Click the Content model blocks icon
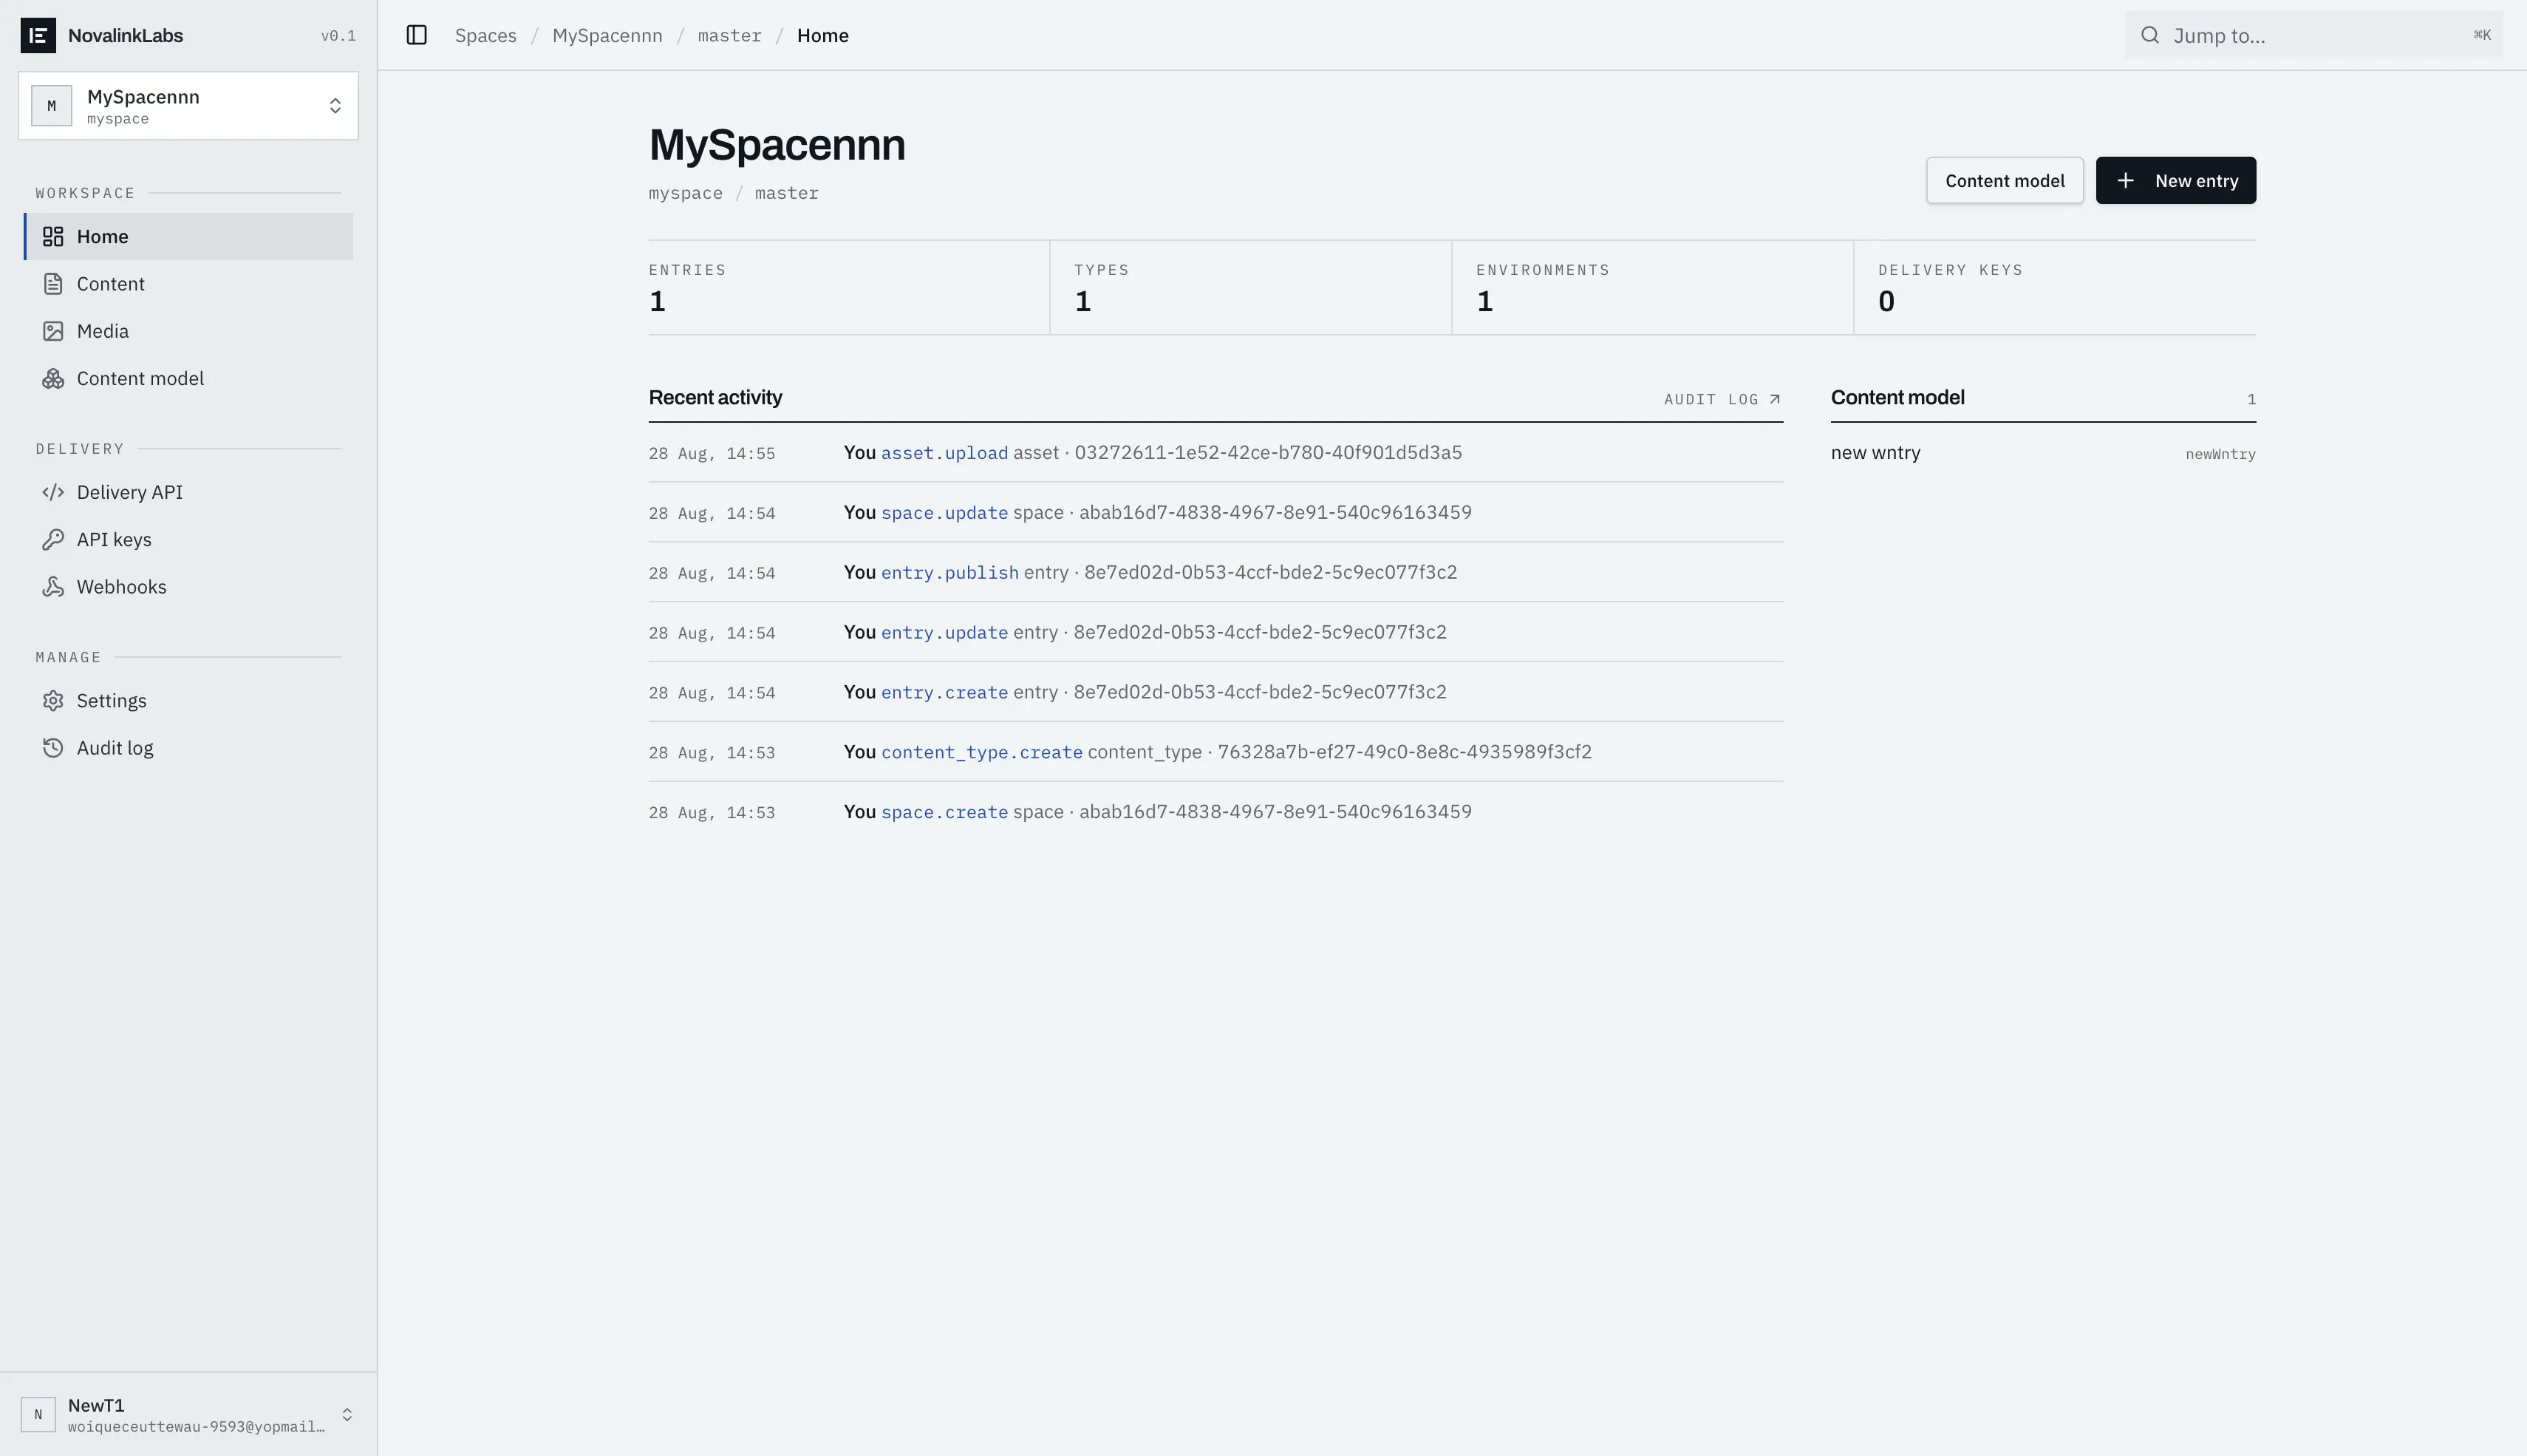This screenshot has height=1456, width=2527. tap(53, 378)
